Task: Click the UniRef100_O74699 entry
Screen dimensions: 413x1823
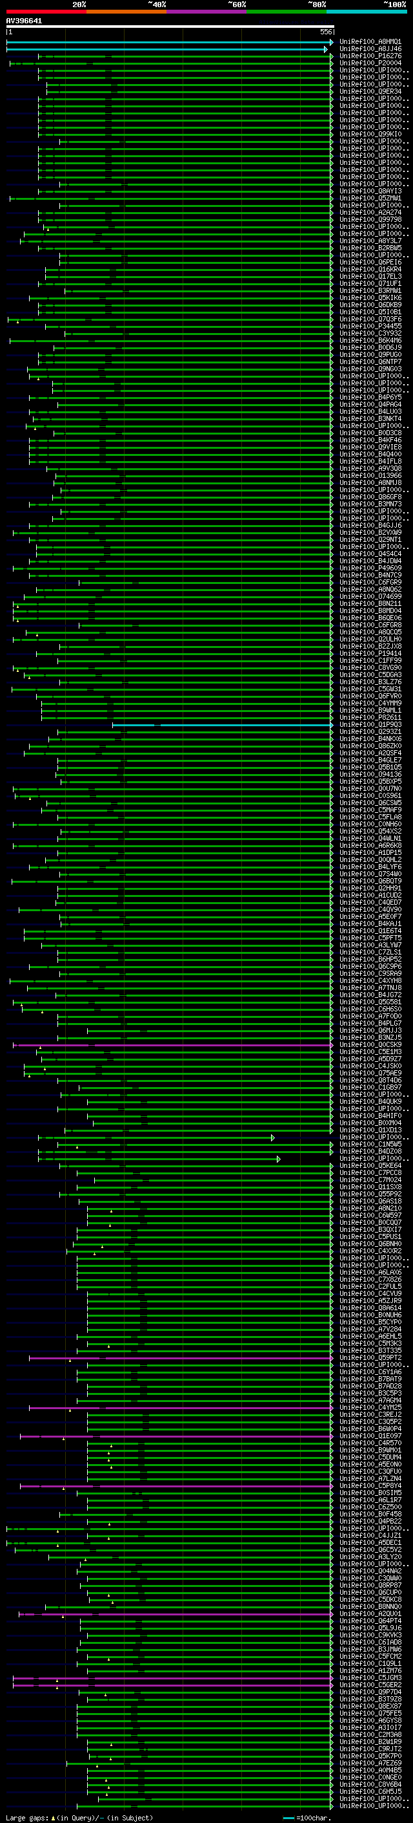Action: click(x=370, y=597)
